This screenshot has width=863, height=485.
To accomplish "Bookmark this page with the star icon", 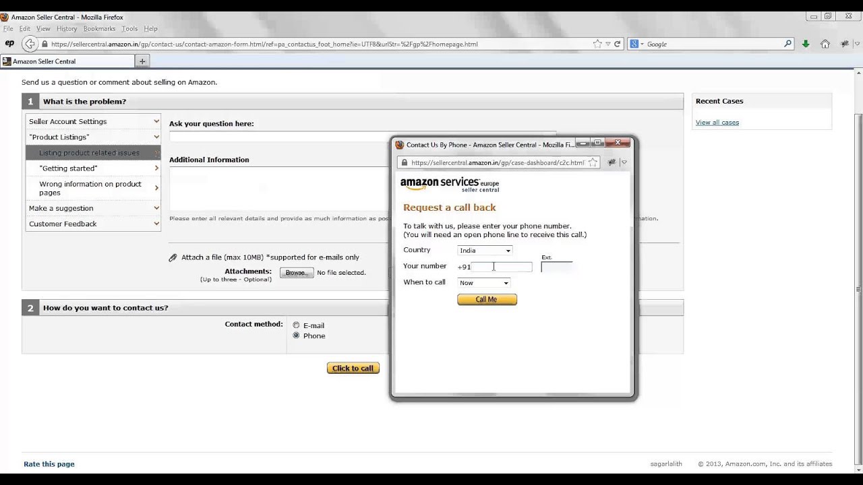I will 597,44.
